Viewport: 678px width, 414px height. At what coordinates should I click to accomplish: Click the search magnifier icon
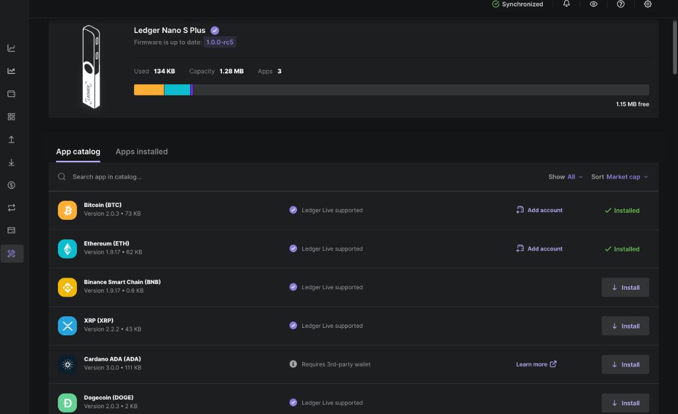coord(62,176)
